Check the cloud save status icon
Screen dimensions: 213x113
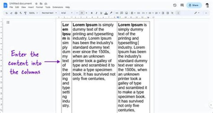point(46,4)
